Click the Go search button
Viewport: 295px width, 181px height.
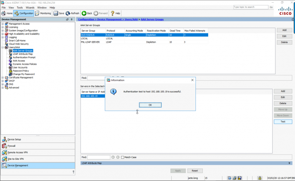click(x=271, y=7)
